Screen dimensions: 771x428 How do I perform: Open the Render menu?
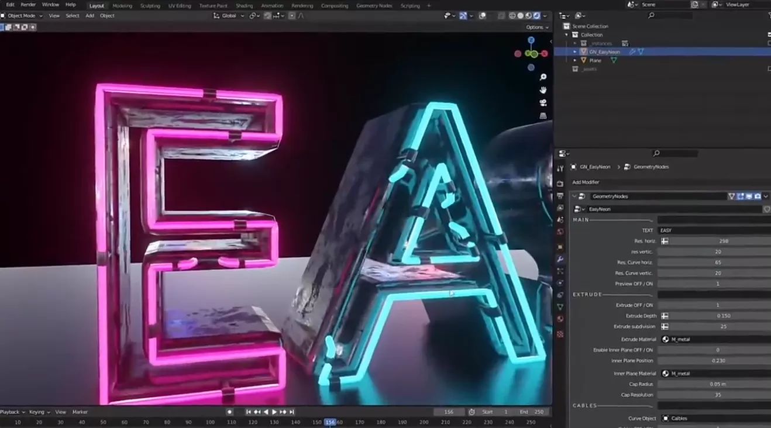(x=28, y=5)
